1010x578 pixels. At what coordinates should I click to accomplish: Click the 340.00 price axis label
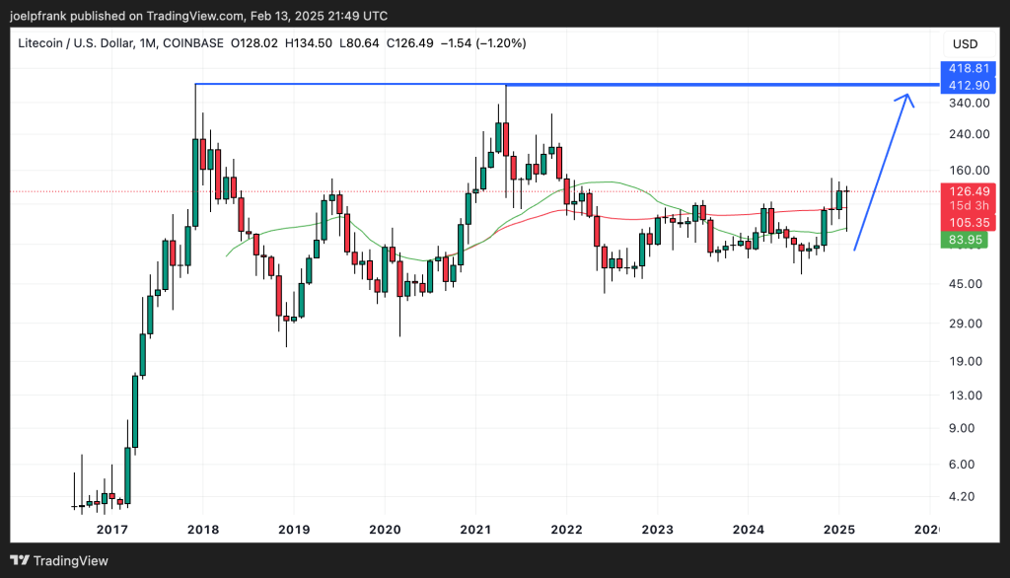click(969, 104)
